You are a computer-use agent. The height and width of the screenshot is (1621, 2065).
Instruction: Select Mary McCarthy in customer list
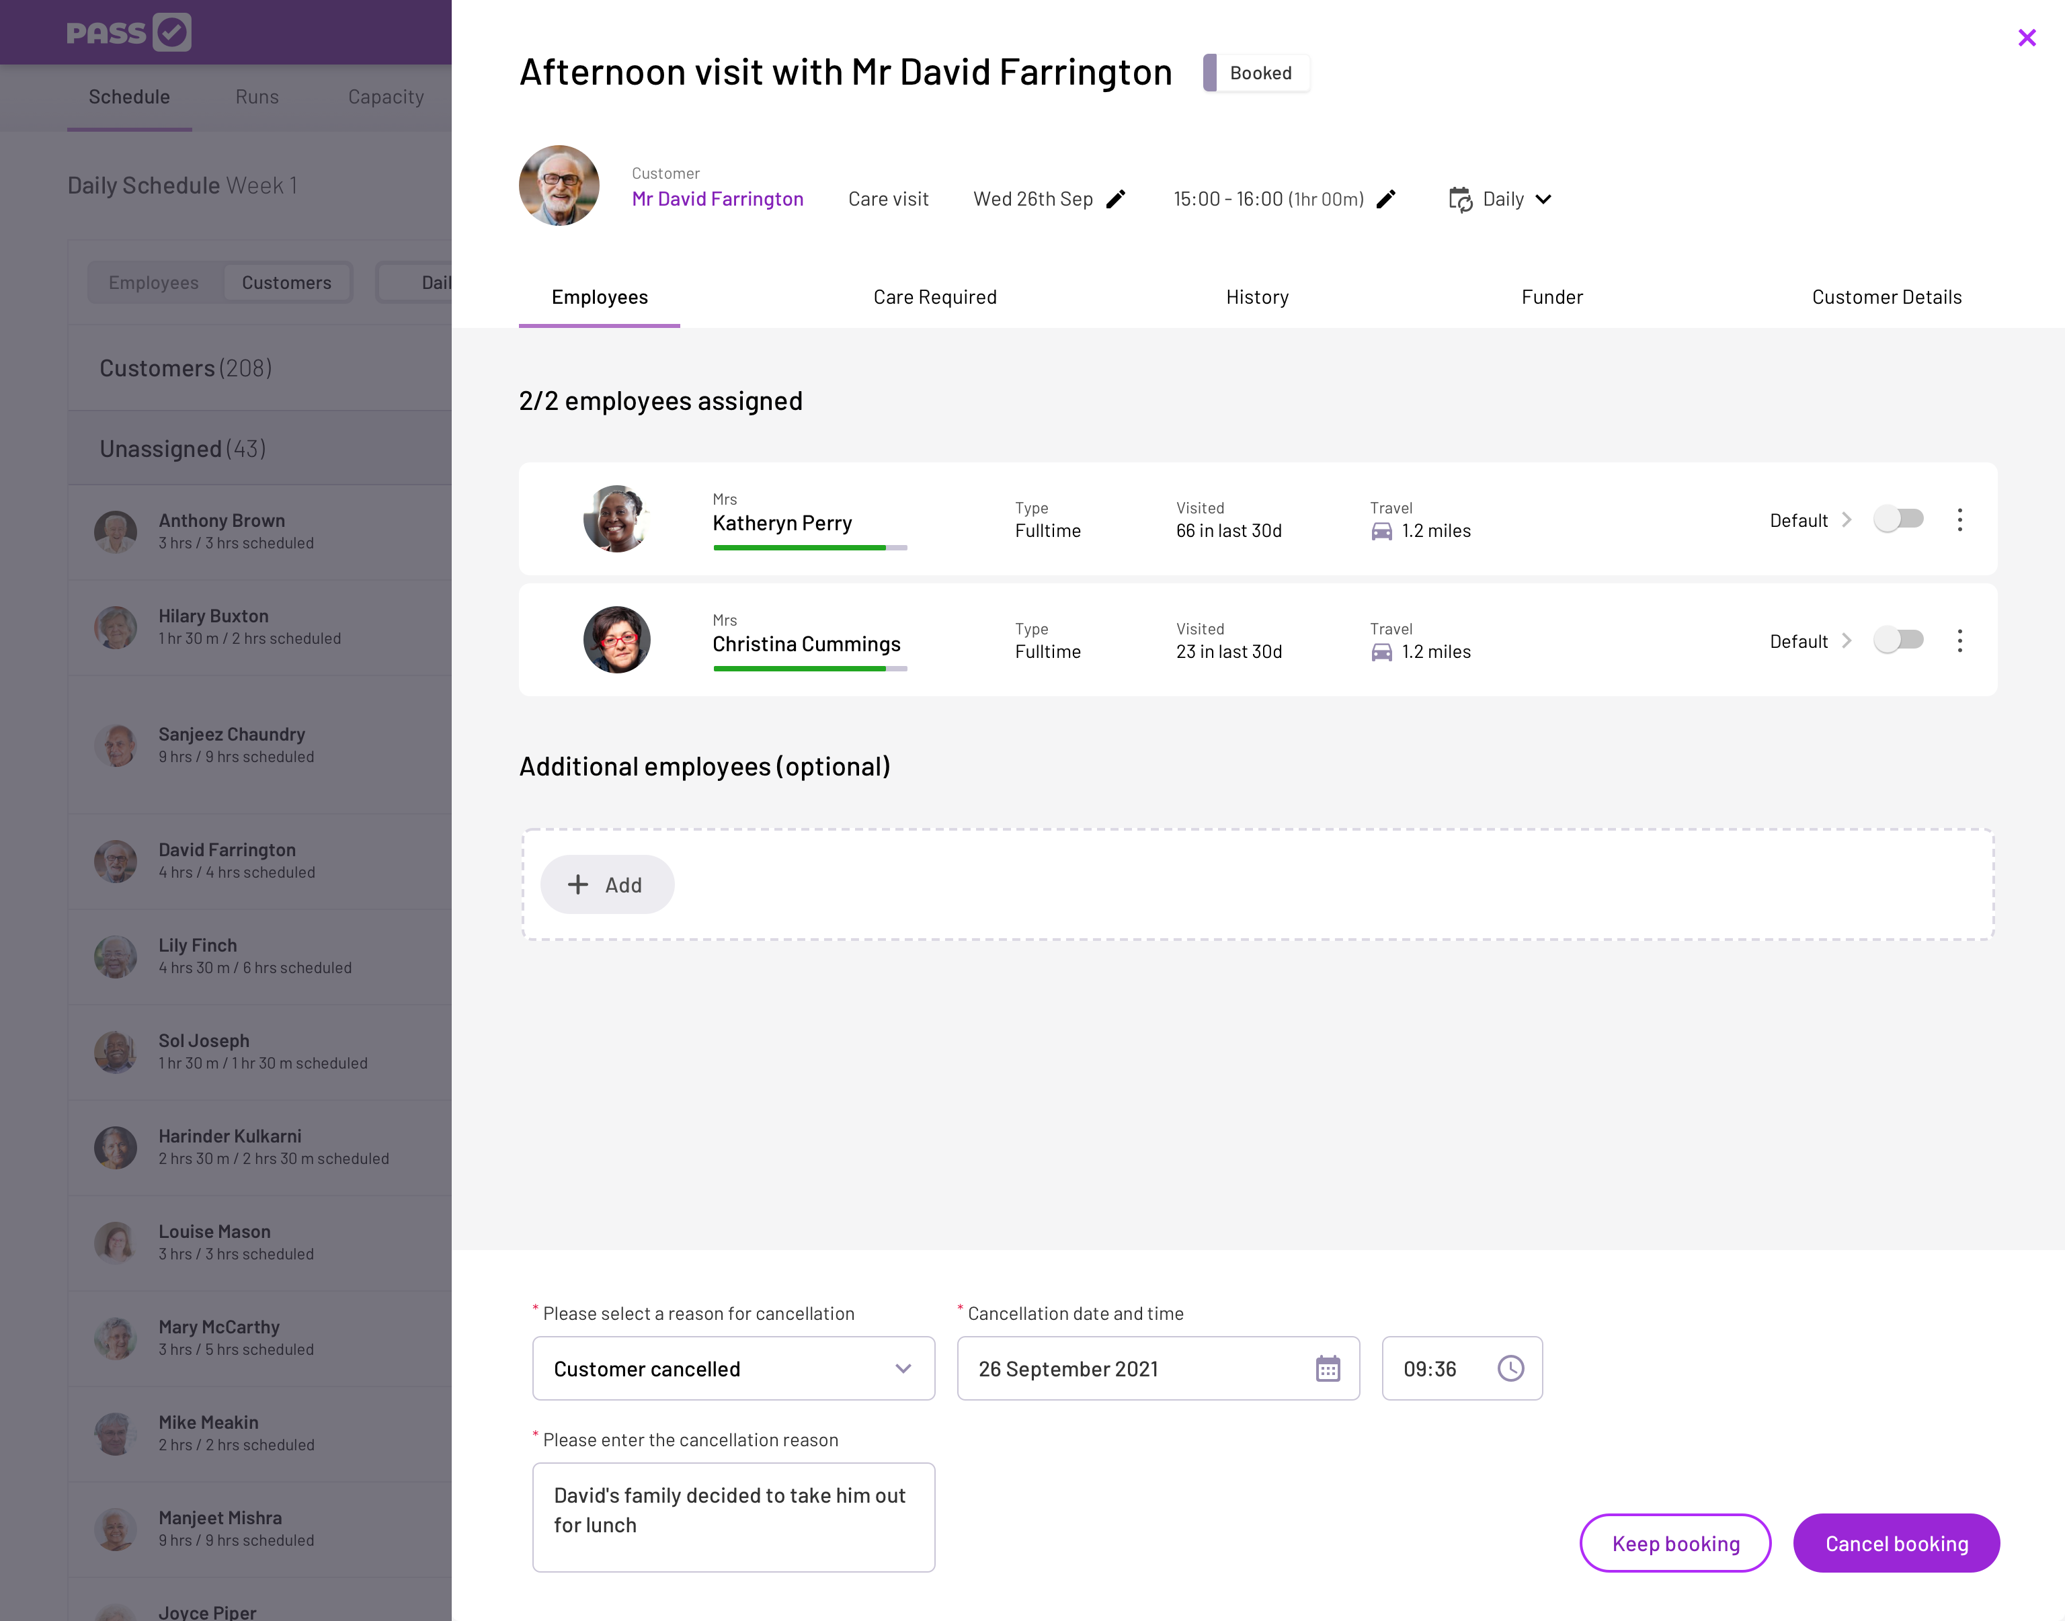(260, 1338)
